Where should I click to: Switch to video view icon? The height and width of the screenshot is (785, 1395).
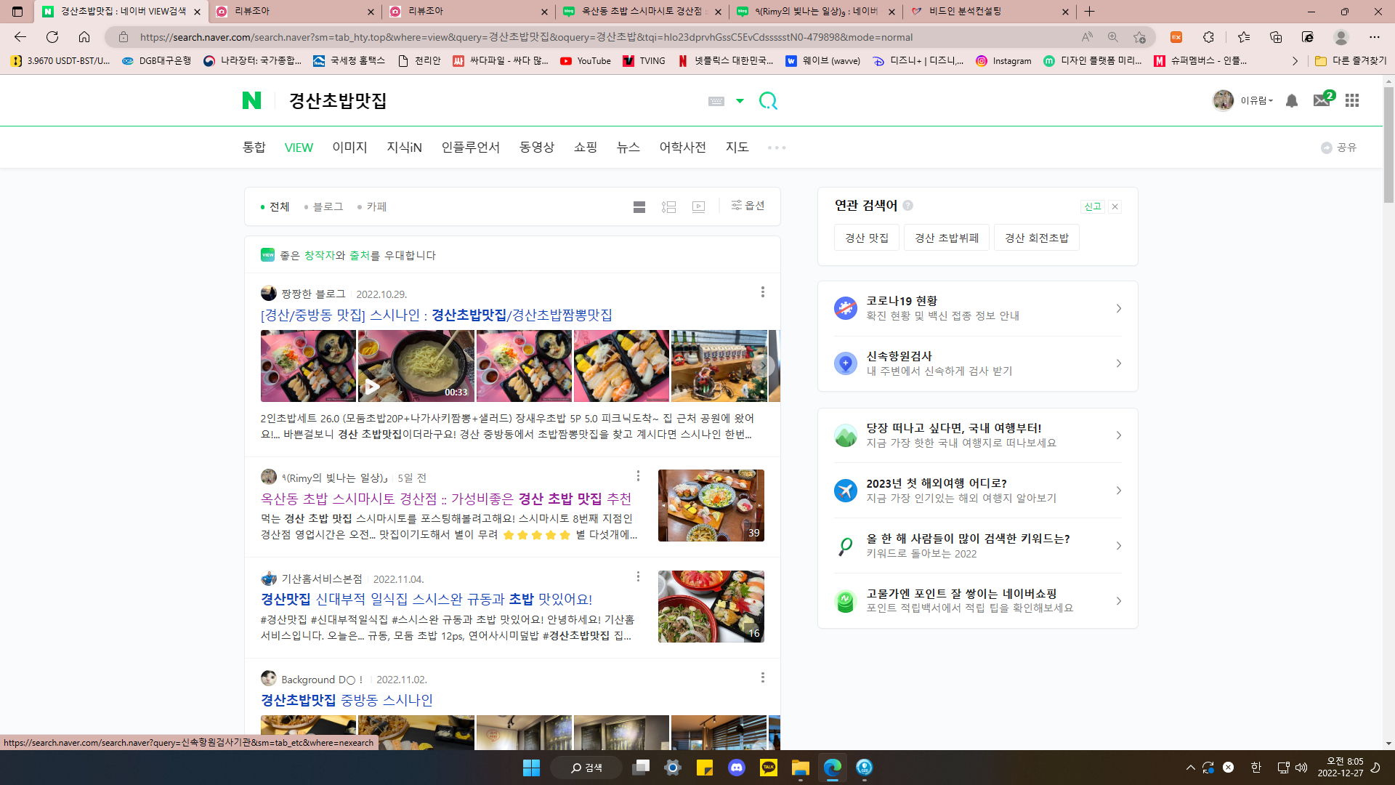coord(699,207)
